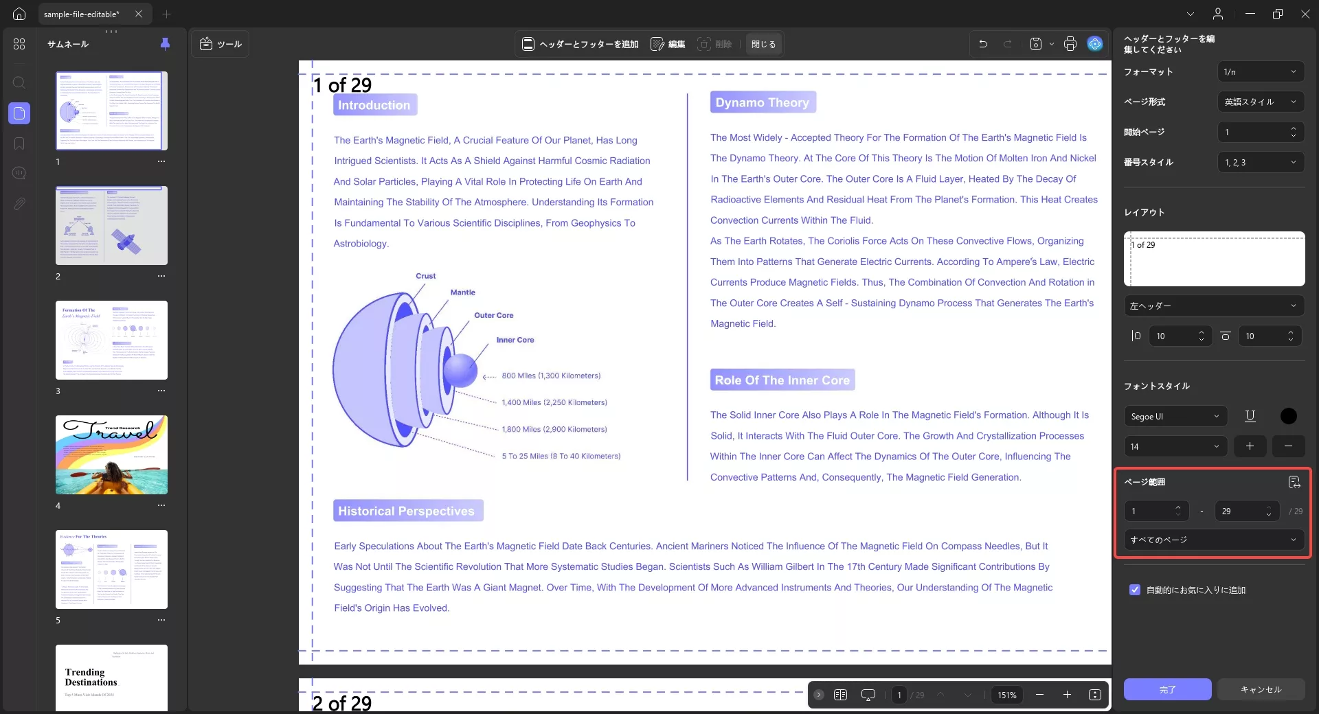Screen dimensions: 1319x714
Task: Add a new tab
Action: [166, 14]
